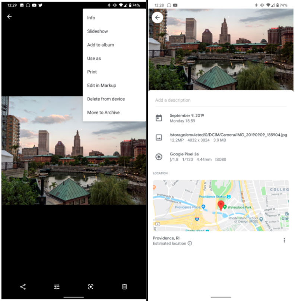Tap Rhode Island School of Design map label
The height and width of the screenshot is (301, 298).
[243, 220]
